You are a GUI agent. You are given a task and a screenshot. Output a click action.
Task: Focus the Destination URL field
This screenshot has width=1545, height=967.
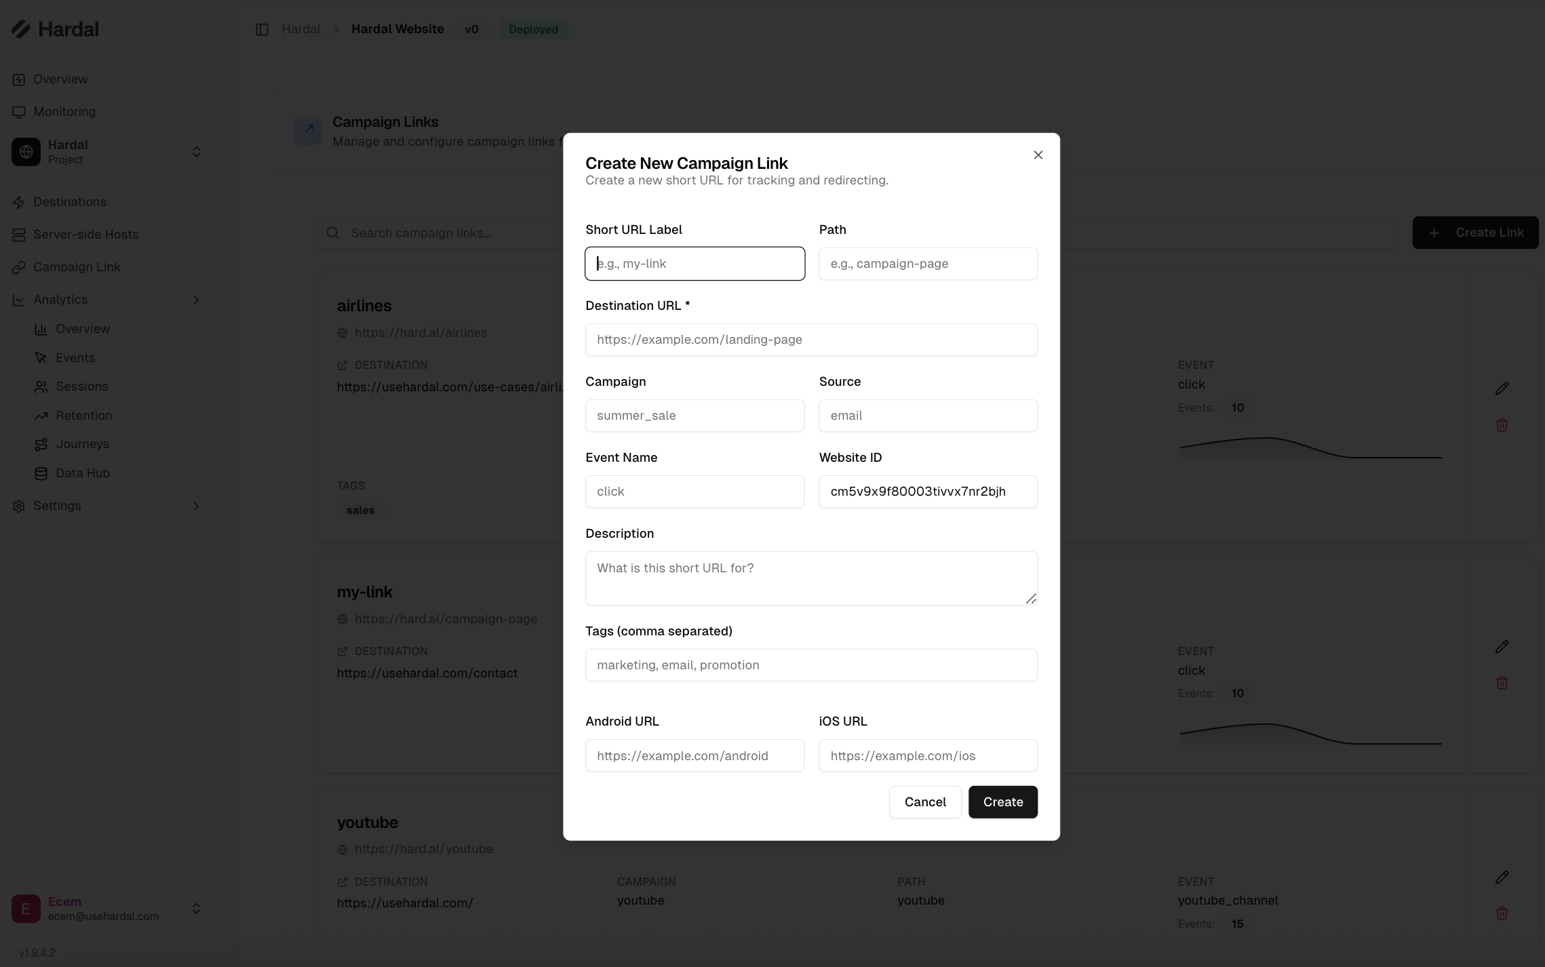[811, 340]
